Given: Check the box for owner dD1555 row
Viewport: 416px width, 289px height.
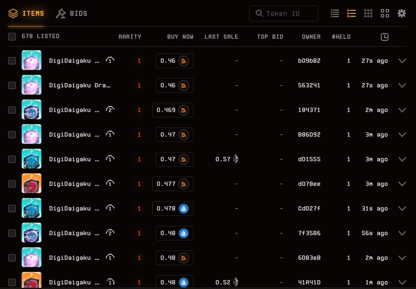Looking at the screenshot, I should coord(12,159).
